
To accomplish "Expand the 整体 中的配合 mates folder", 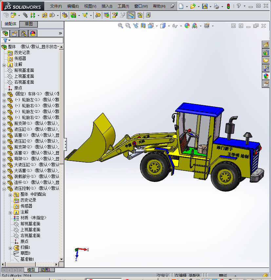I will 10,195.
